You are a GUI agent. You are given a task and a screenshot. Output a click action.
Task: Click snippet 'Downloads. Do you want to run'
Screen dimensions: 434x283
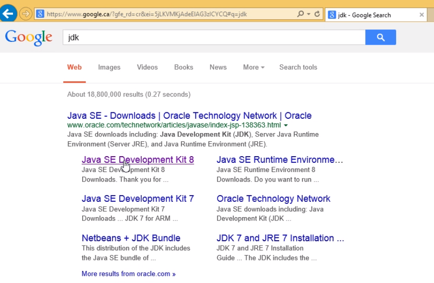(267, 180)
